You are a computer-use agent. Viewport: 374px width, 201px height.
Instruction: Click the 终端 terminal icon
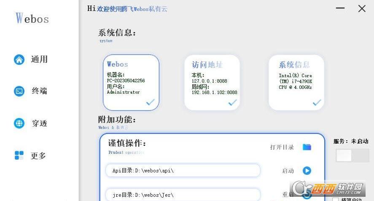point(19,91)
